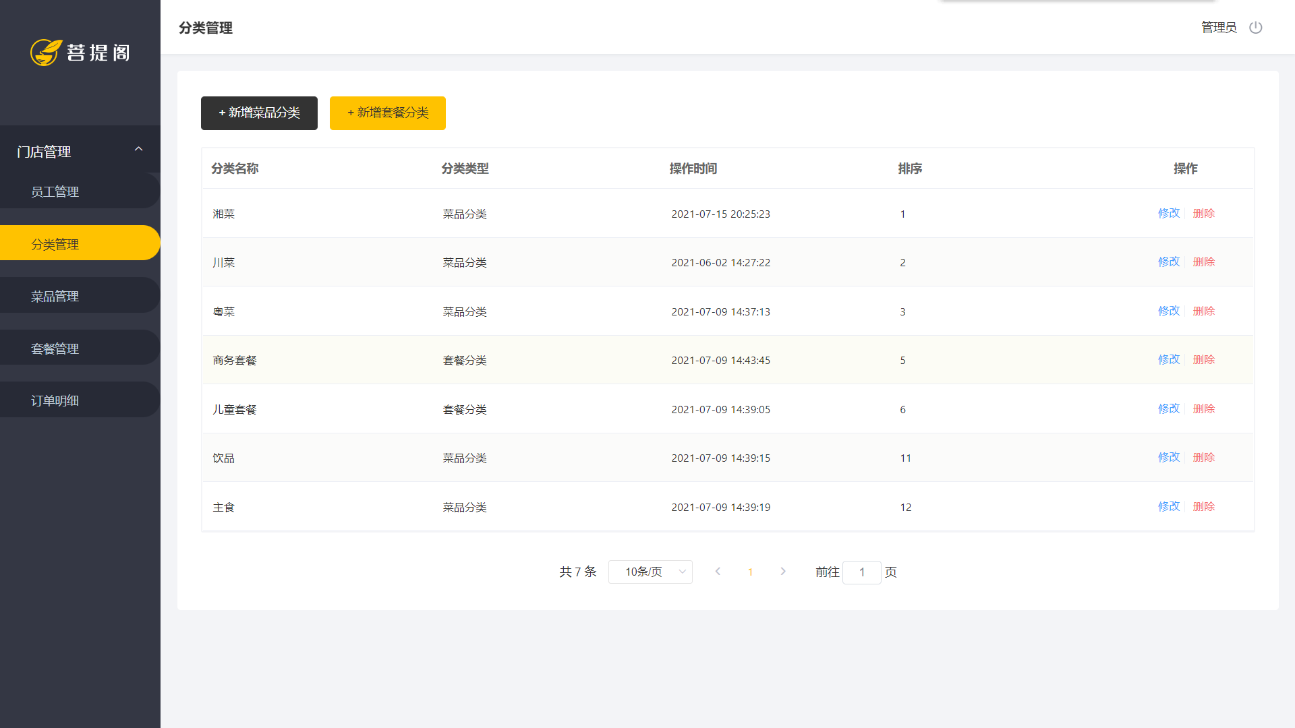Open 菜品管理 in sidebar
Image resolution: width=1295 pixels, height=728 pixels.
coord(55,297)
